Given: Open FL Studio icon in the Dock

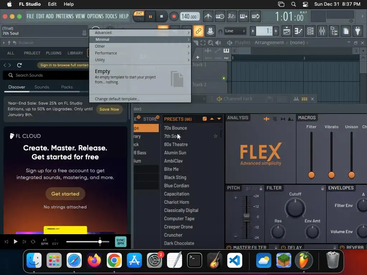Looking at the screenshot, I should pos(304,260).
